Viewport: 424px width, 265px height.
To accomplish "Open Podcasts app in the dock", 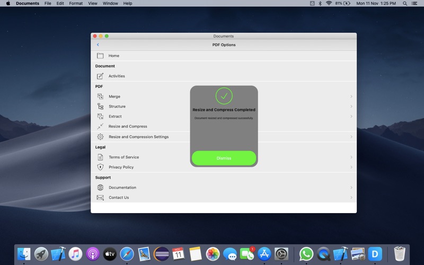I will [93, 254].
